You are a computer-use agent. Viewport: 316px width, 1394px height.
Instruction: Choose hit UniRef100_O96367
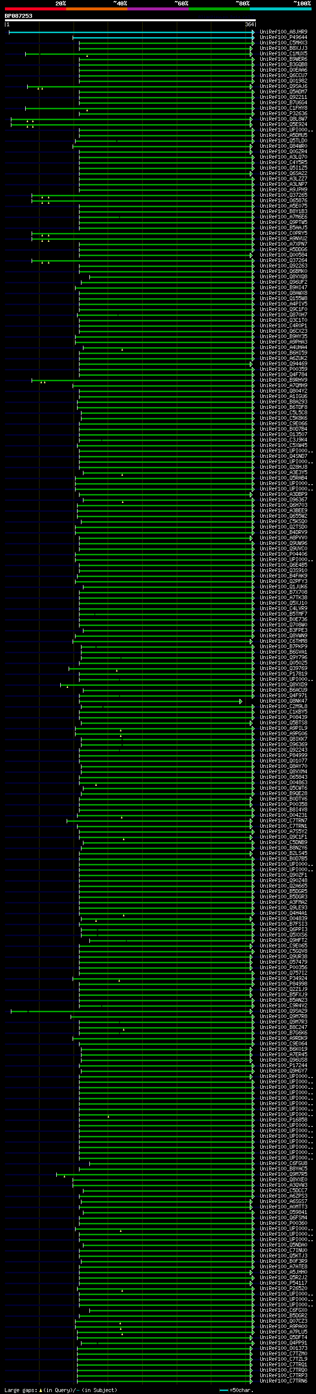[x=283, y=499]
